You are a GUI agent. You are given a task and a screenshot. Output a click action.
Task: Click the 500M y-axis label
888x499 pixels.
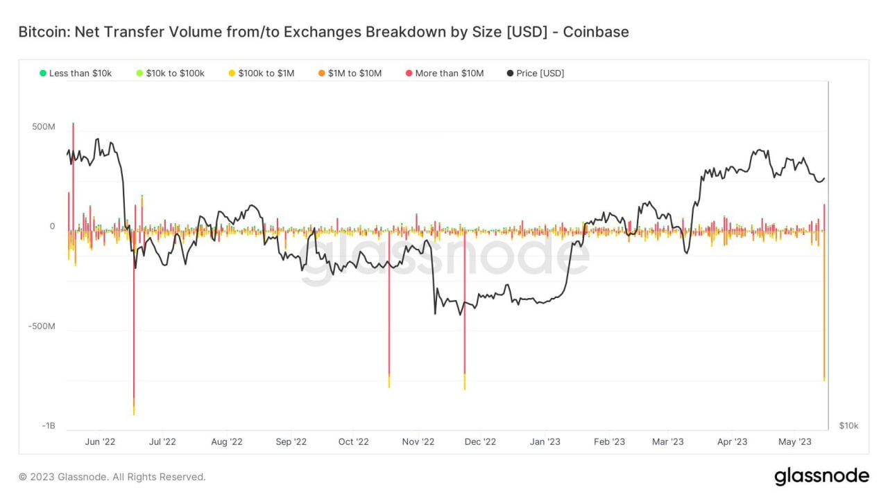tap(43, 127)
